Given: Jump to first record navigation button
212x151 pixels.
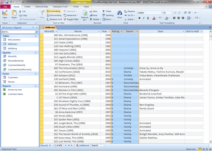Looking at the screenshot, I should [x=50, y=145].
